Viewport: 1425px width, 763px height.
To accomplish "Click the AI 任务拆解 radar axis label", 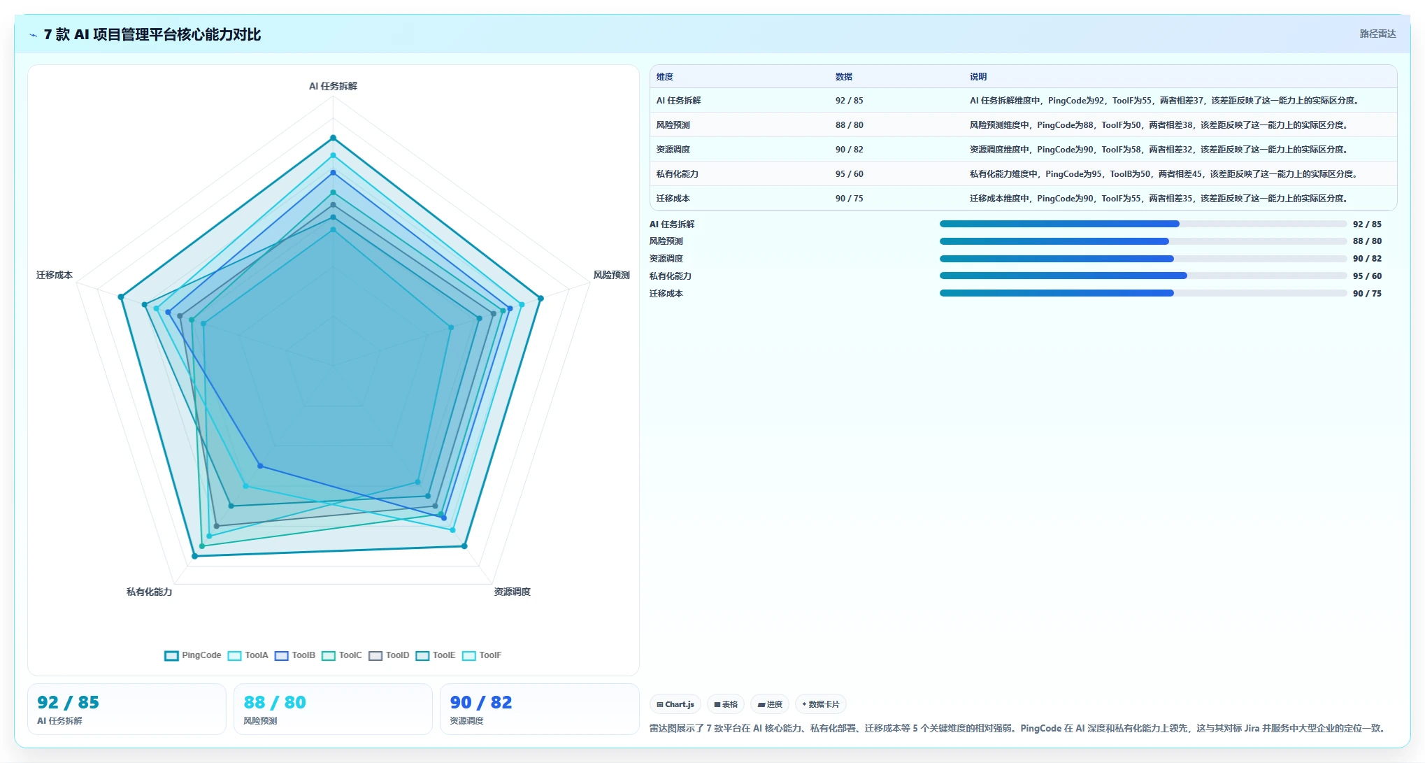I will [x=333, y=86].
